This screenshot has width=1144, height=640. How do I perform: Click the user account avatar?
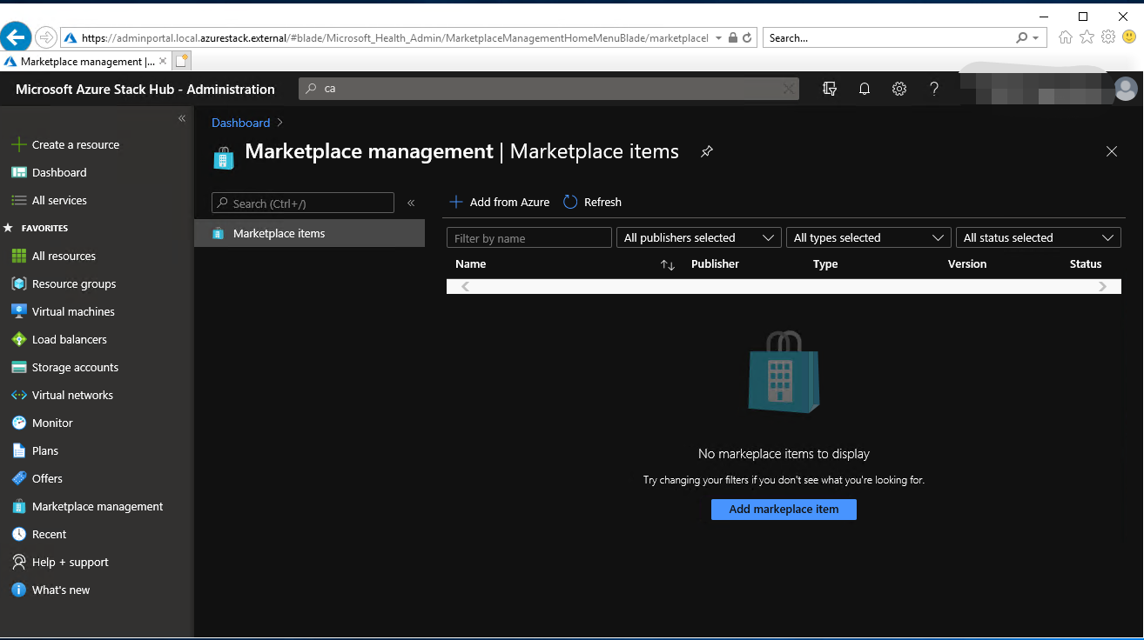[1126, 89]
